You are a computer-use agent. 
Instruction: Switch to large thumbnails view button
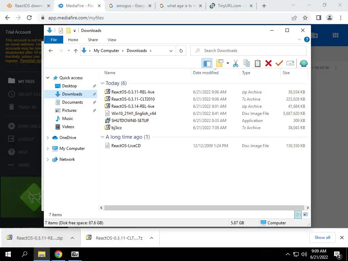(x=306, y=214)
